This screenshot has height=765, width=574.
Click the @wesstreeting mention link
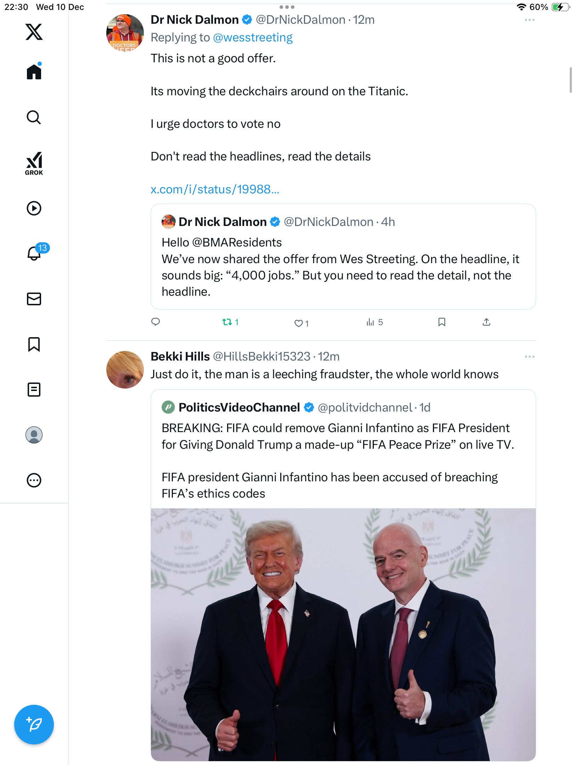pyautogui.click(x=253, y=38)
